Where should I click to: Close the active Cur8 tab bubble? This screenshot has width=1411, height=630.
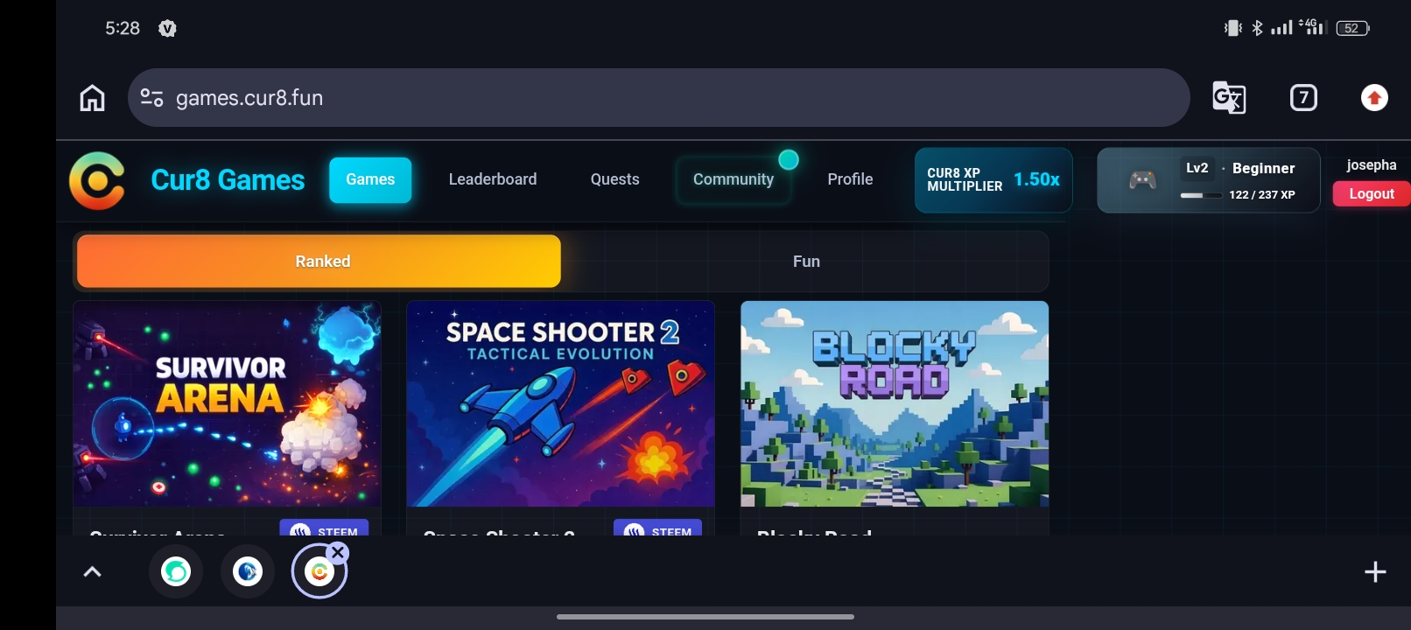(x=338, y=552)
